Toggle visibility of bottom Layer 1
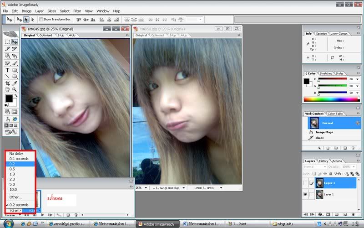The height and width of the screenshot is (228, 364). [x=305, y=194]
